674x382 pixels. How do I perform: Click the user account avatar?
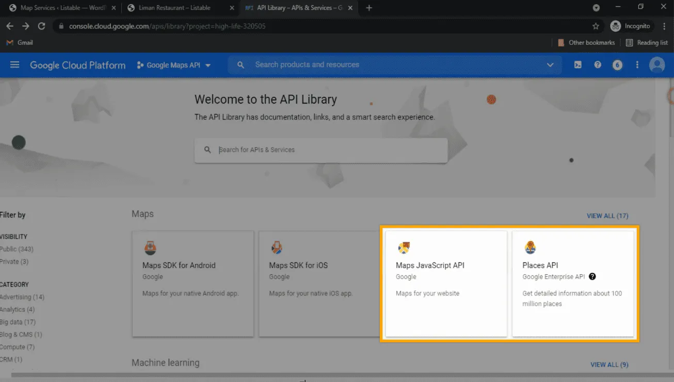click(657, 65)
